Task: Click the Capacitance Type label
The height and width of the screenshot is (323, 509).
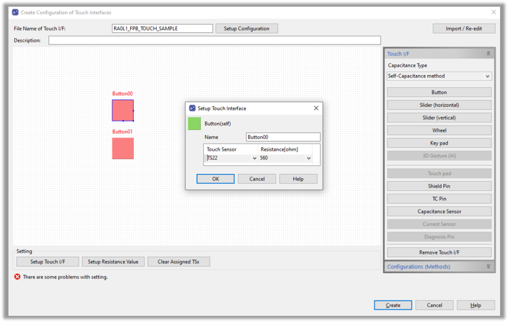Action: pos(407,65)
